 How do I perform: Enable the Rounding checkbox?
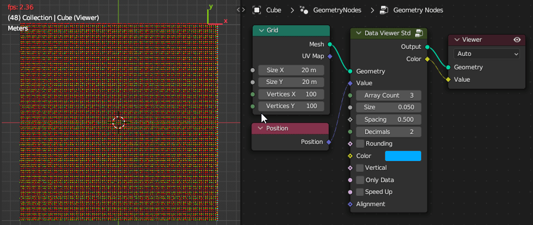(360, 144)
